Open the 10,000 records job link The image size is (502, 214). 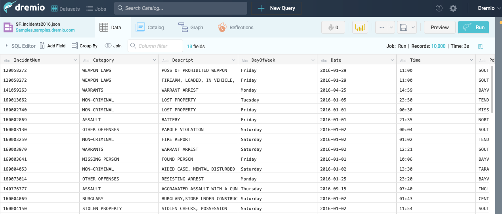tap(438, 46)
